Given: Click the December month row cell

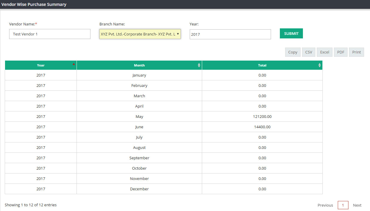Looking at the screenshot, I should point(139,189).
